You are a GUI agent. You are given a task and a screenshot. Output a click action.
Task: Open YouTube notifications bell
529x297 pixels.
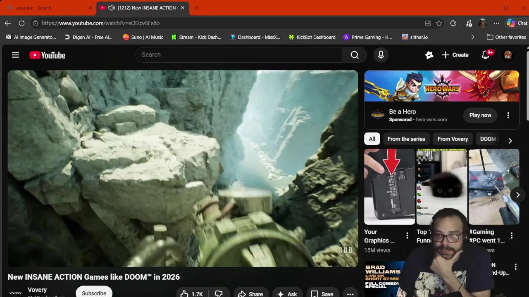coord(486,55)
